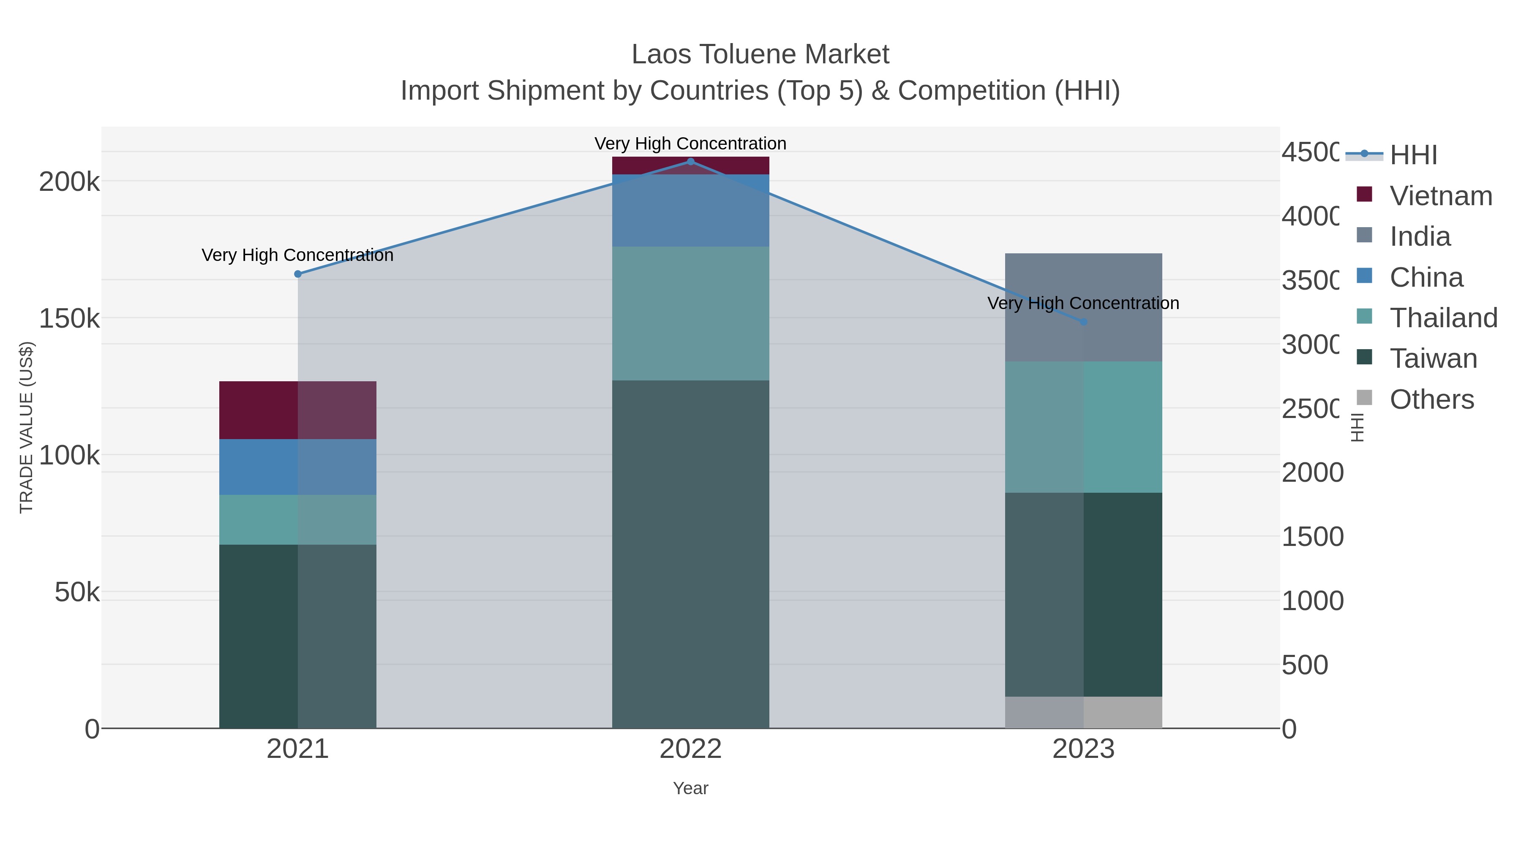Click the 2021 x-axis label
Viewport: 1521px width, 855px height.
[297, 749]
